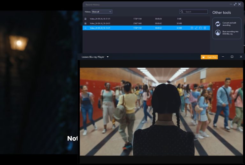Click the magnifier icon in the Search box

point(182,12)
